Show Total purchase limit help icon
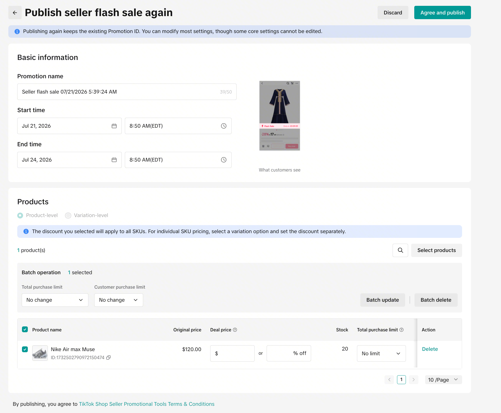This screenshot has width=501, height=413. tap(401, 330)
